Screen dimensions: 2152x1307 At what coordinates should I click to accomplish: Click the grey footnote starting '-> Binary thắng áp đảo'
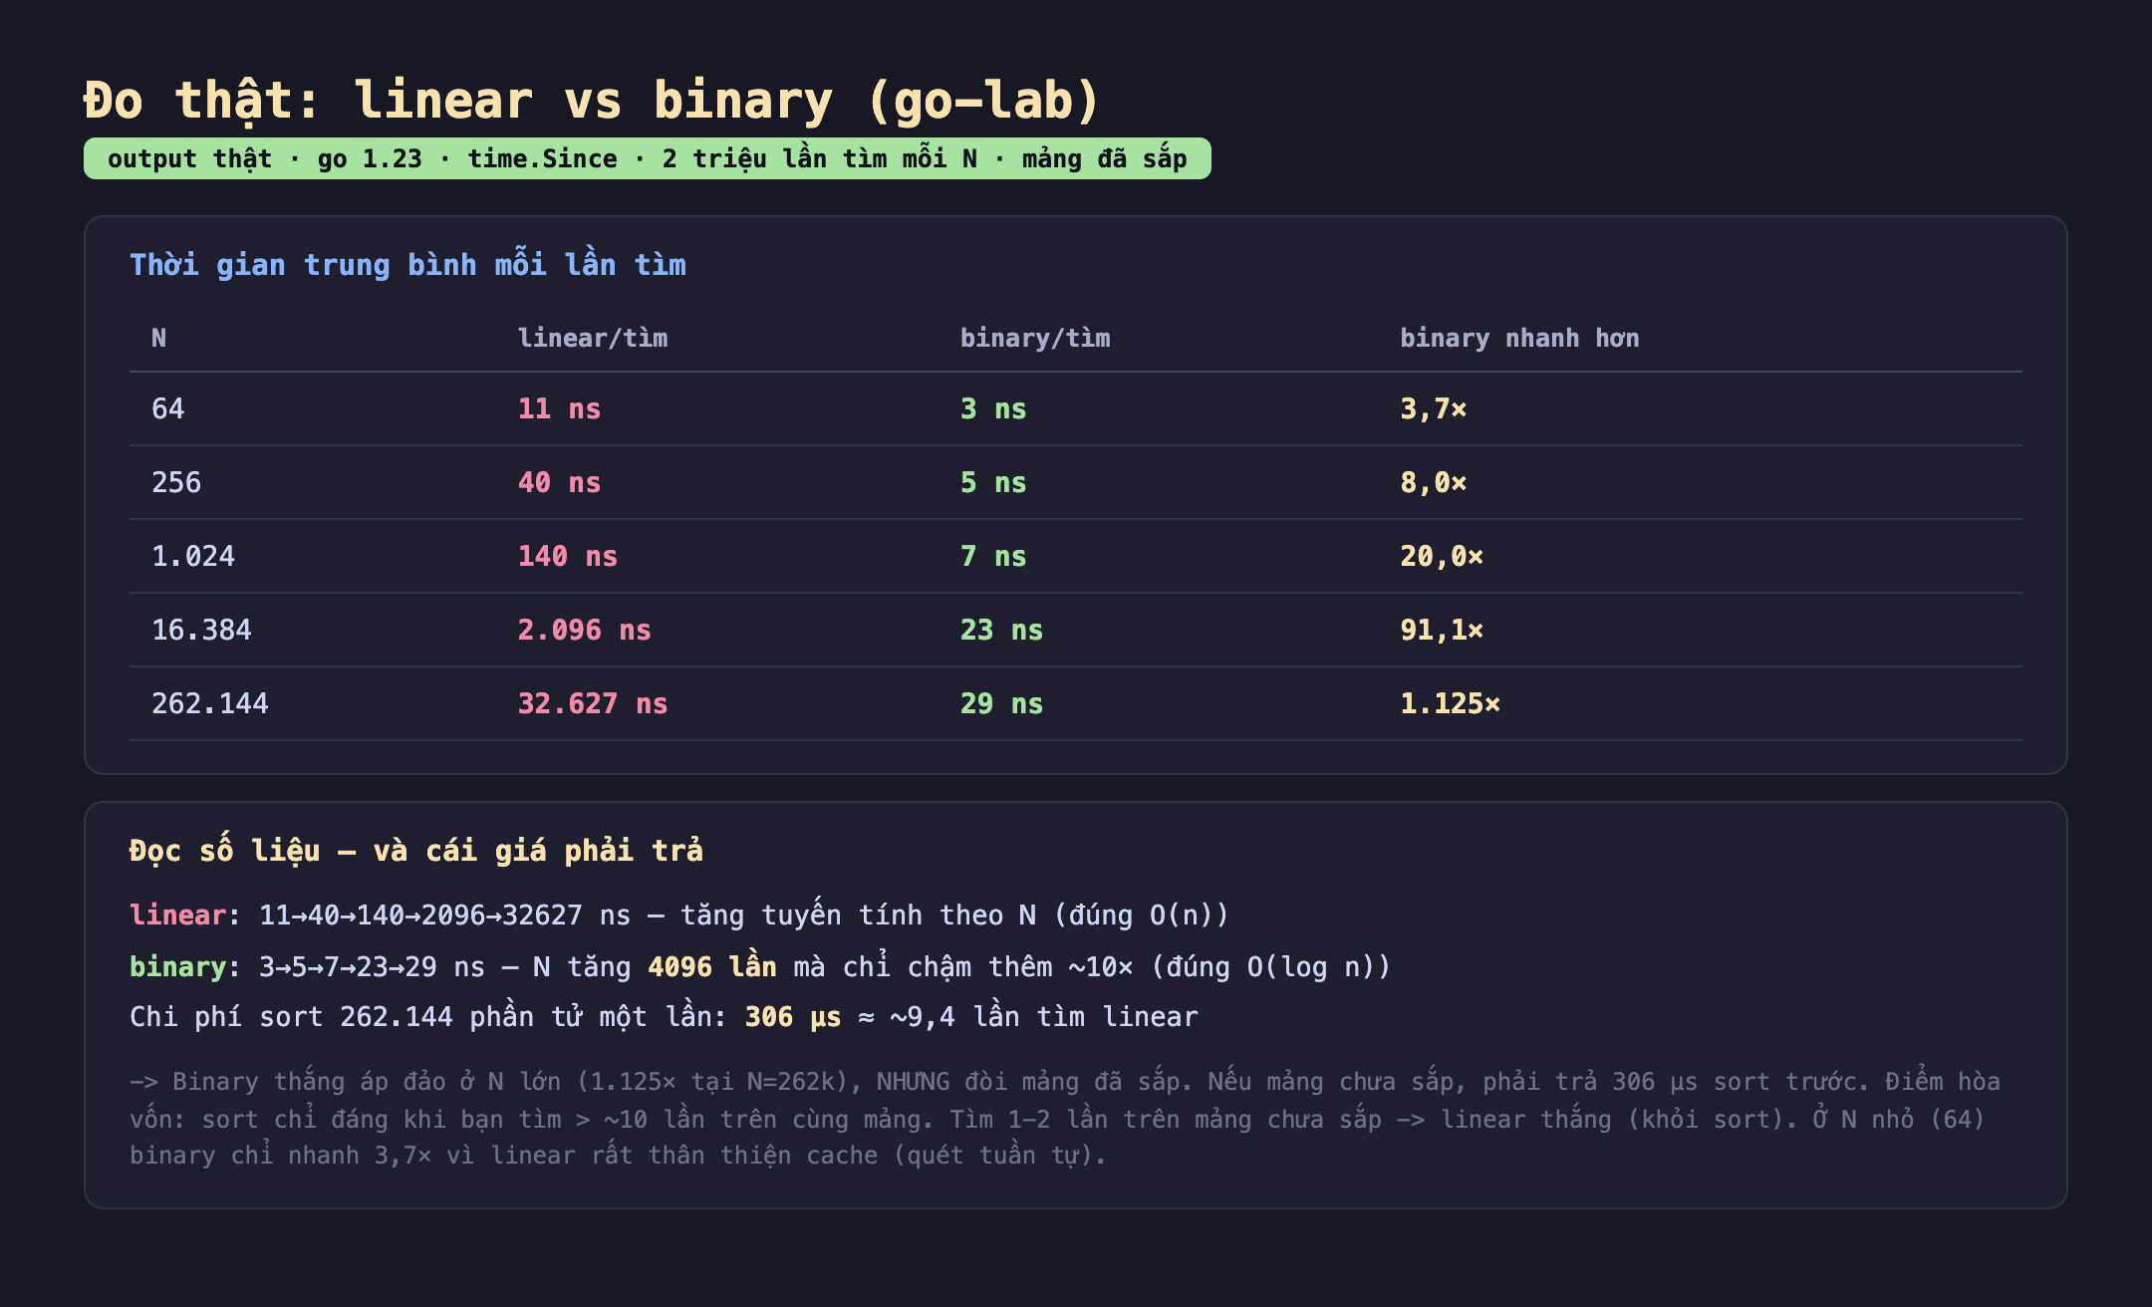click(x=1065, y=1118)
